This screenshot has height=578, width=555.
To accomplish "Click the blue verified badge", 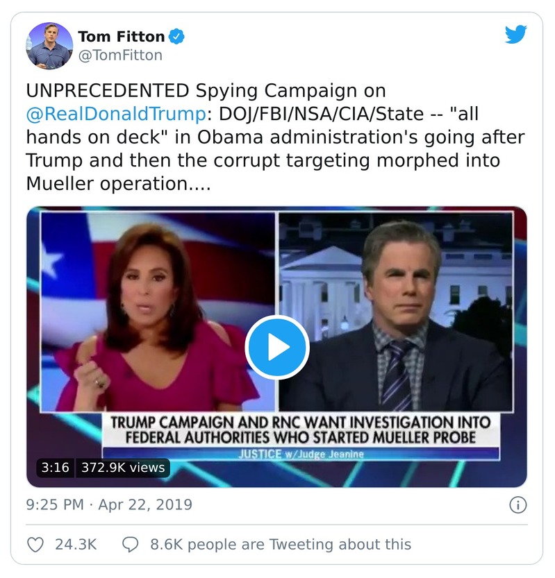I will pos(178,36).
